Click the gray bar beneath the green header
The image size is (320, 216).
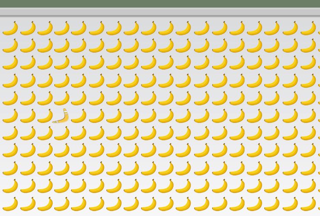coord(160,12)
